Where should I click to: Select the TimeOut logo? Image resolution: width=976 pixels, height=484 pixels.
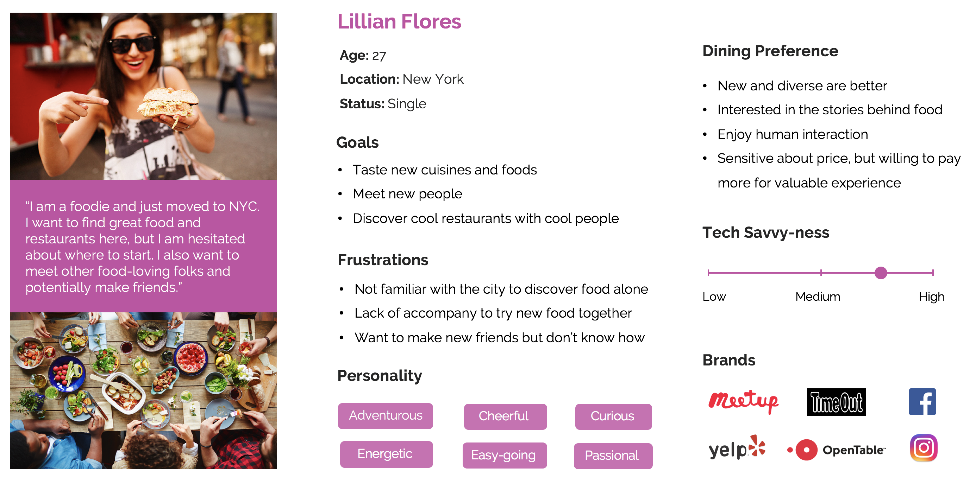[x=836, y=402]
